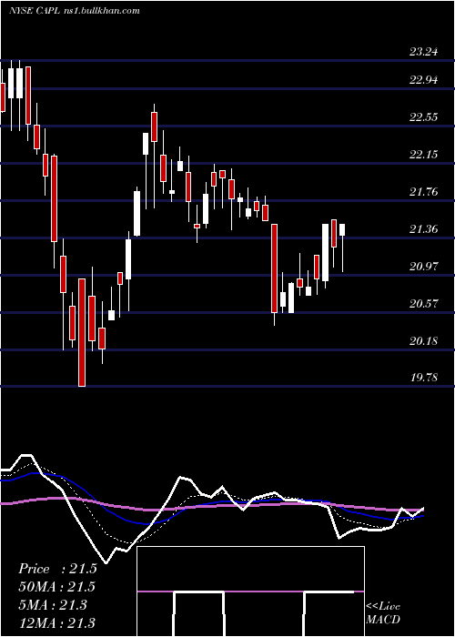Click the 21.76 price level label
This screenshot has width=455, height=637.
424,192
